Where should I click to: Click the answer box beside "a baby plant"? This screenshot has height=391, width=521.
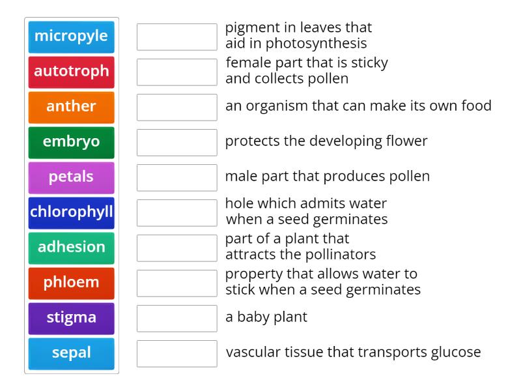[176, 318]
